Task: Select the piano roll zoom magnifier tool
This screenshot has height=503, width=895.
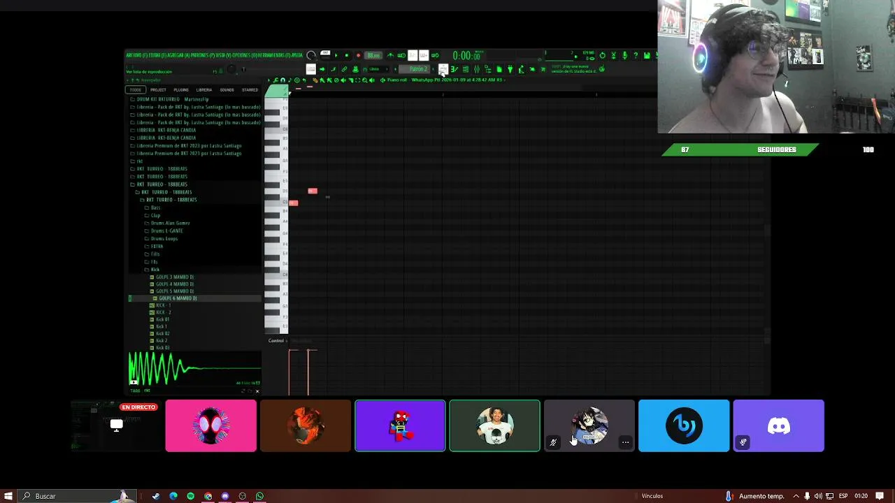Action: [x=364, y=80]
